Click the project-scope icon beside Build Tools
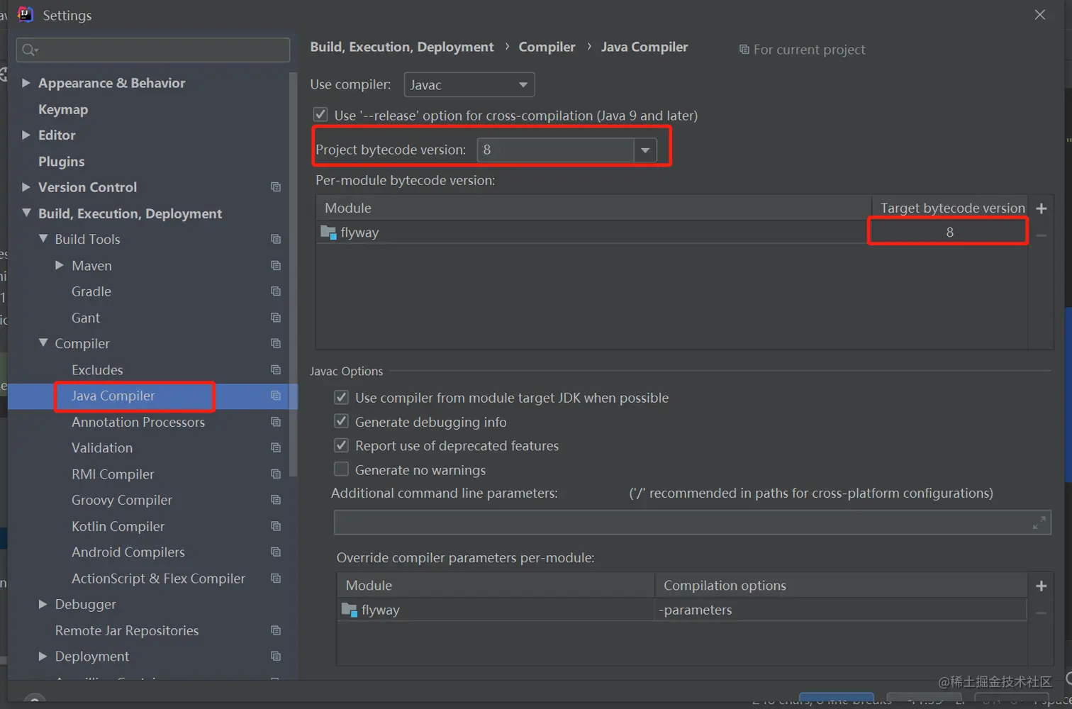 tap(276, 240)
